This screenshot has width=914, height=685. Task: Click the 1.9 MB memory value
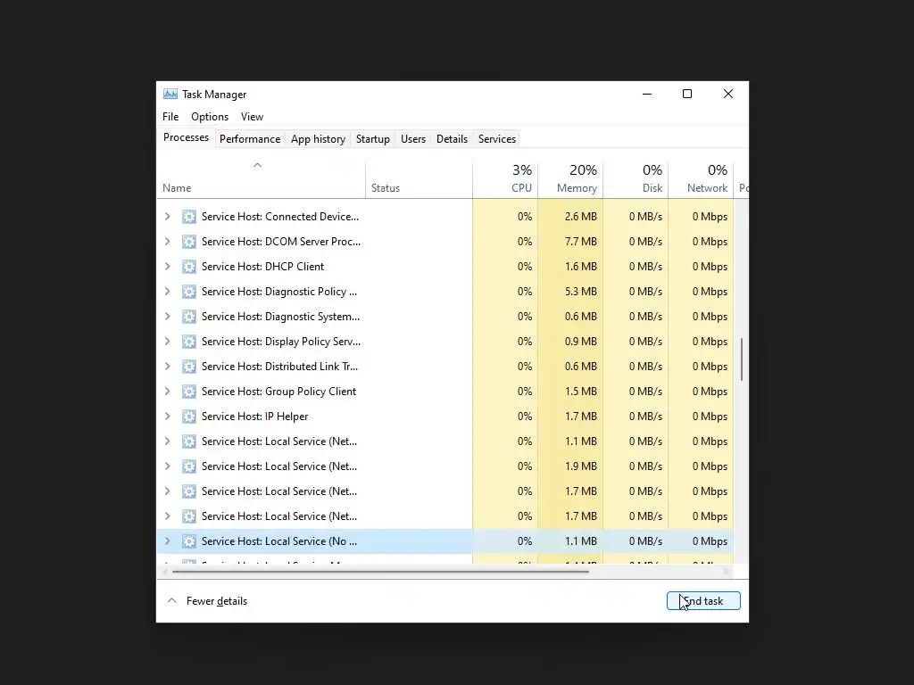(x=580, y=466)
